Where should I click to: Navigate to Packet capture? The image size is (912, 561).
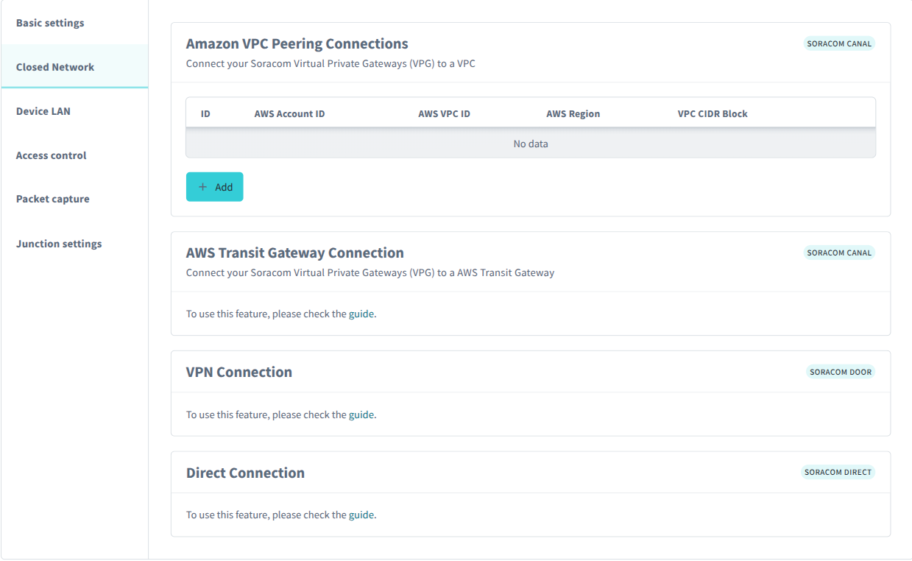click(52, 199)
